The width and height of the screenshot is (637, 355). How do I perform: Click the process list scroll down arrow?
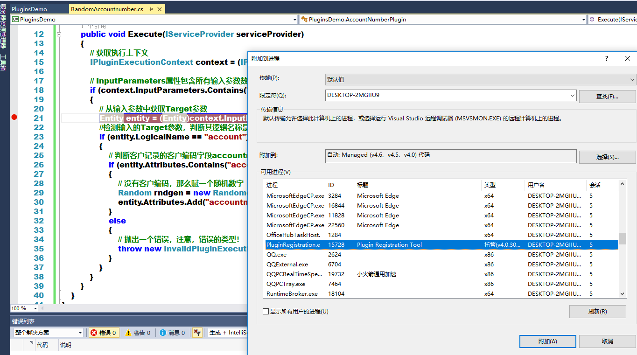click(622, 293)
